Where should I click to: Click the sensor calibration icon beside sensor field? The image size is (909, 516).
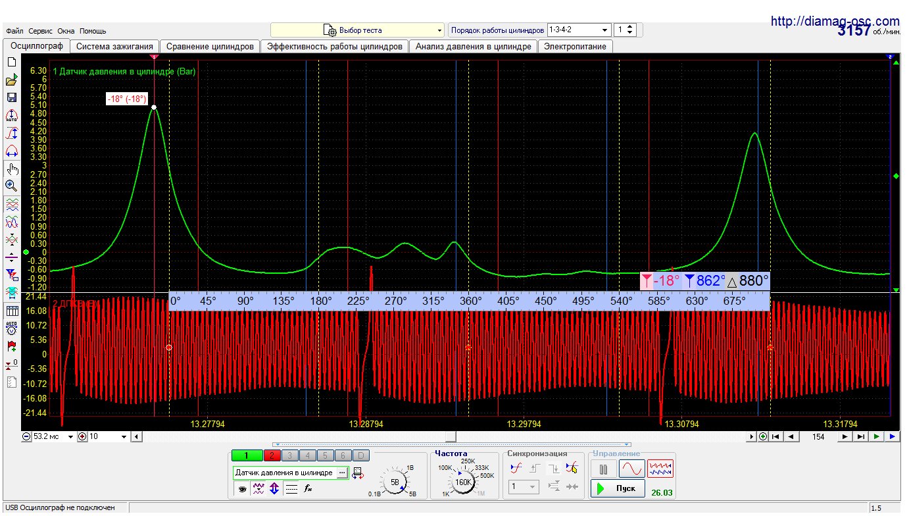tap(358, 473)
